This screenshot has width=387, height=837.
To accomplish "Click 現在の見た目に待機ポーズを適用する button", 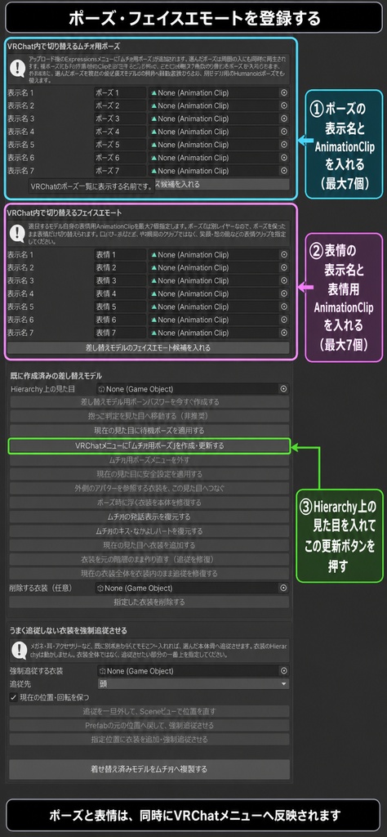I will pos(149,431).
